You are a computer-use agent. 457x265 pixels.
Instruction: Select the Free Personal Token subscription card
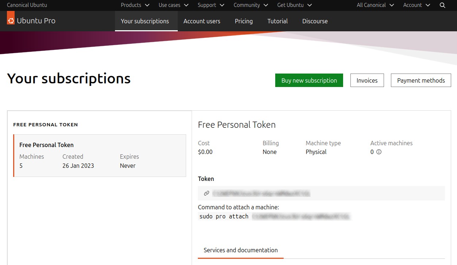pyautogui.click(x=100, y=155)
